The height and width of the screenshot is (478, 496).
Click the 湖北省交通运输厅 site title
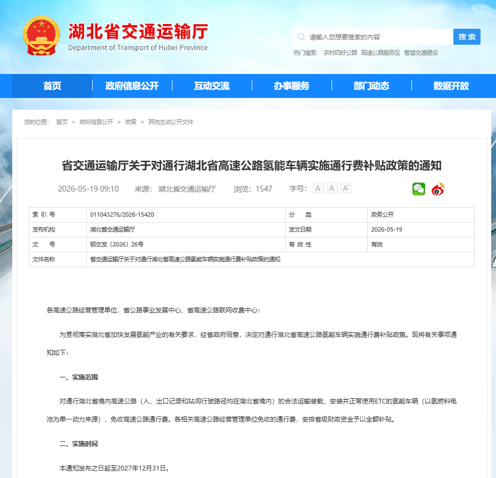(x=138, y=31)
